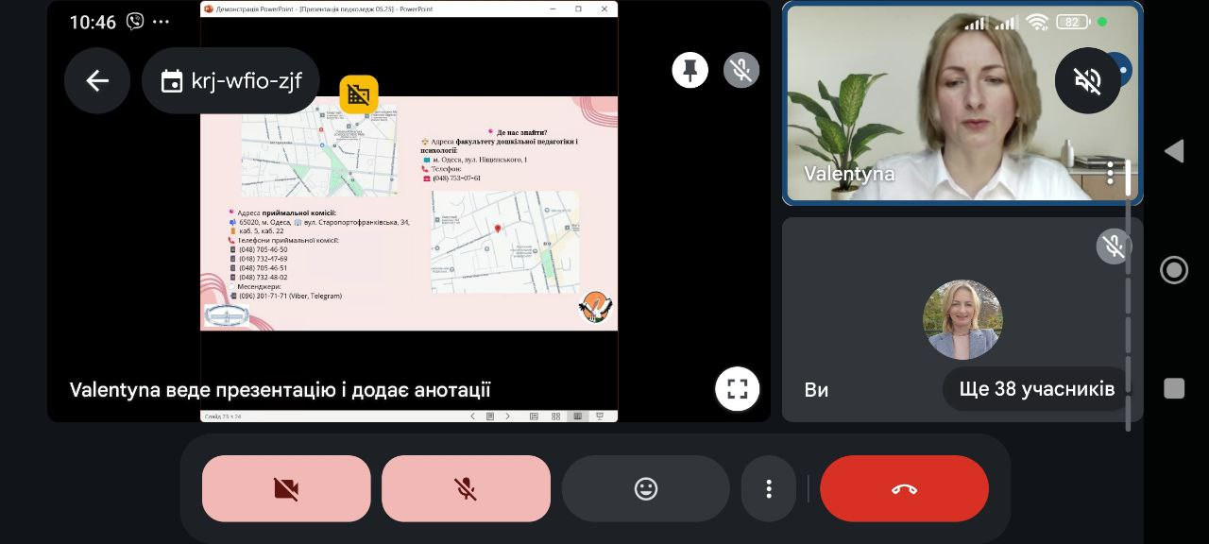Click previous slide arrow in PowerPoint bar
The image size is (1209, 544).
coord(473,416)
